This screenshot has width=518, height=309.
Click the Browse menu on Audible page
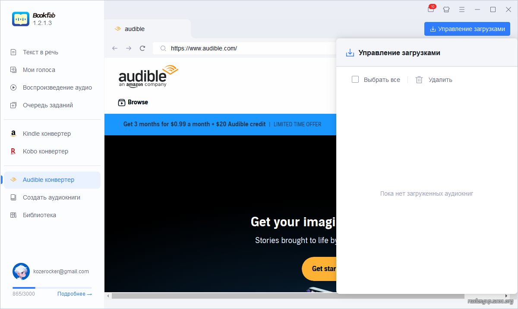[x=133, y=102]
